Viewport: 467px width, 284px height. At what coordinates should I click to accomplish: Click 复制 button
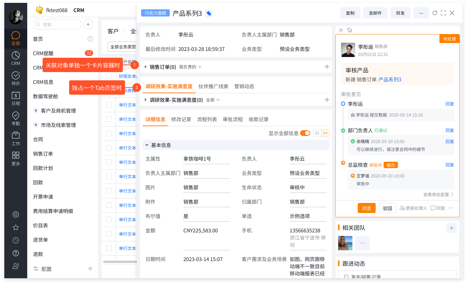click(x=350, y=13)
